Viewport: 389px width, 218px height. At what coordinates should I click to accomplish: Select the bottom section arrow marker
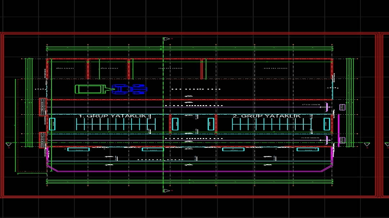[x=167, y=190]
